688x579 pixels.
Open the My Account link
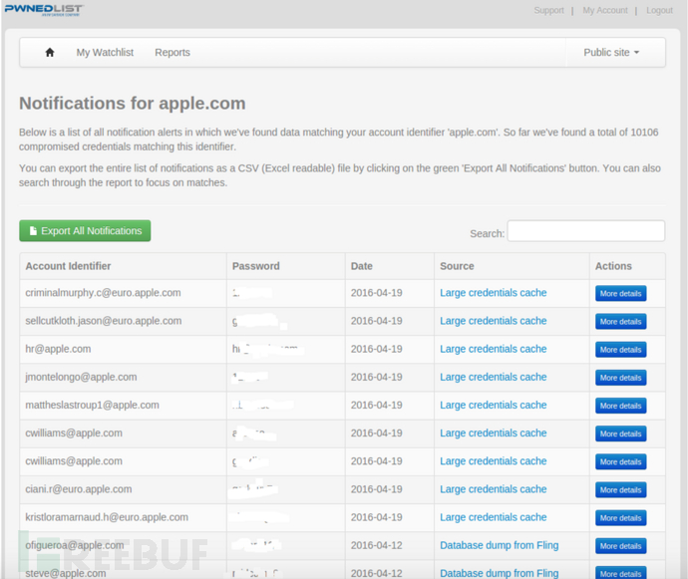pos(605,10)
